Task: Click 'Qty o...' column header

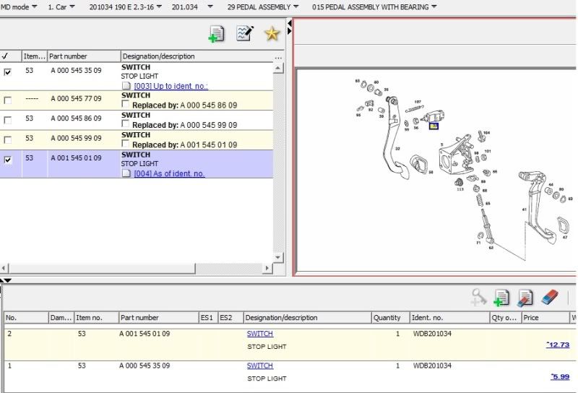Action: [505, 317]
